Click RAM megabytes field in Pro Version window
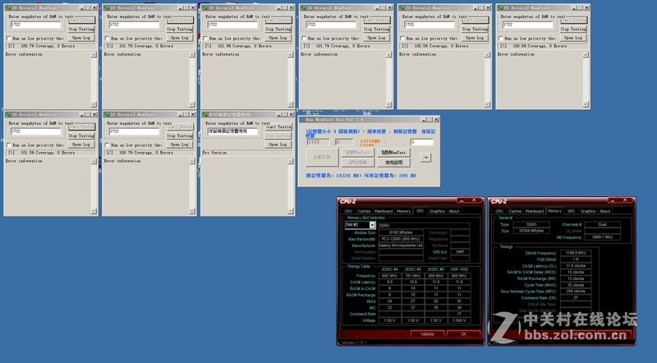 233,131
